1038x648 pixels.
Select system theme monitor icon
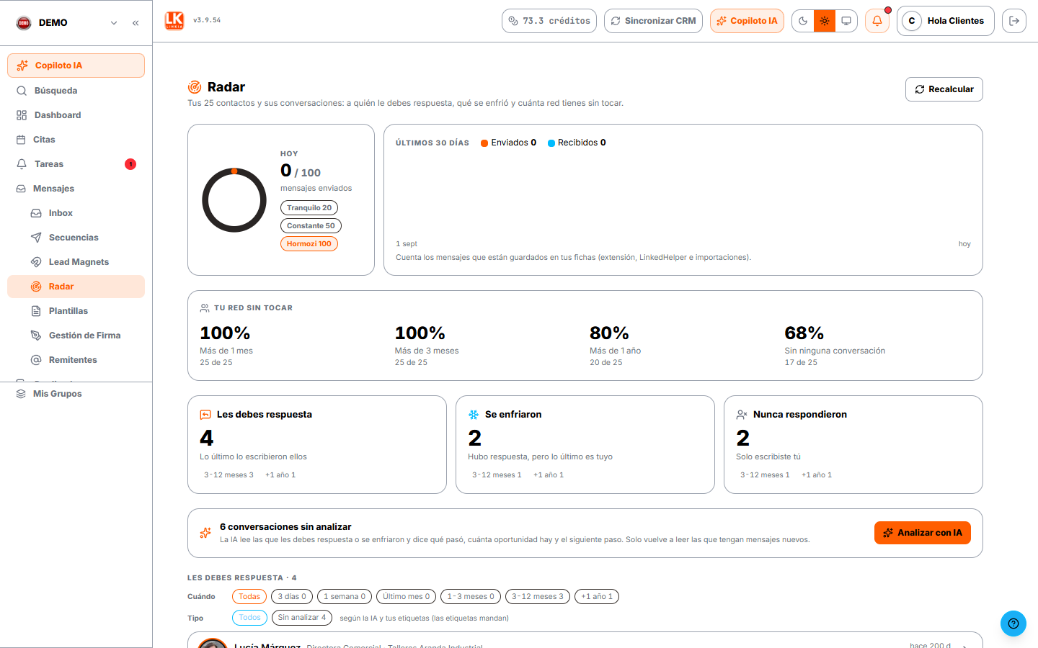846,21
